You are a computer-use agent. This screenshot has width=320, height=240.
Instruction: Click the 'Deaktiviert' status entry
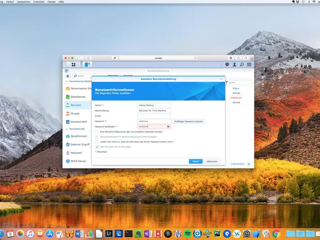click(236, 98)
